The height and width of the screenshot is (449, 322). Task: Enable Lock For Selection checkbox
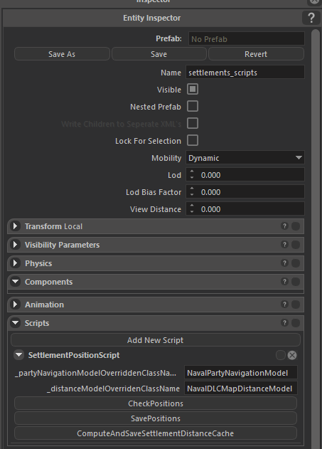coord(193,141)
